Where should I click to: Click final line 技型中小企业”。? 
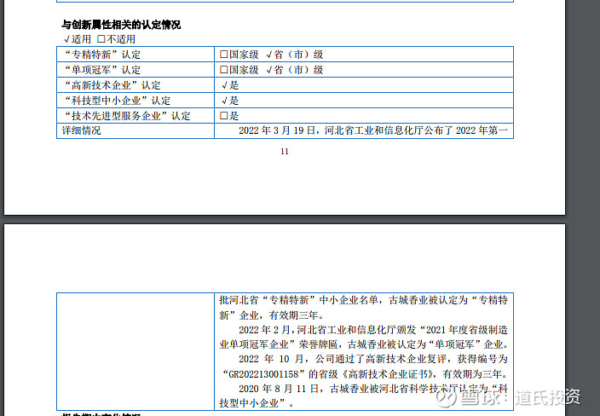(257, 403)
